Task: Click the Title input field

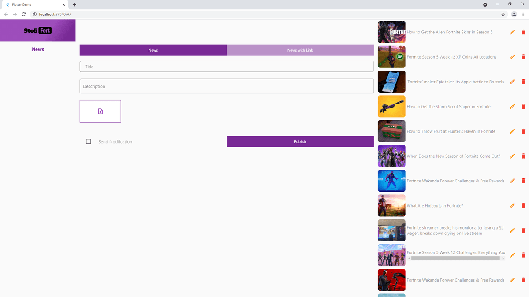Action: [x=226, y=66]
